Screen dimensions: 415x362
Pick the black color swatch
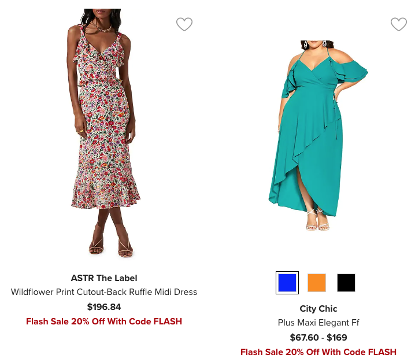coord(346,283)
